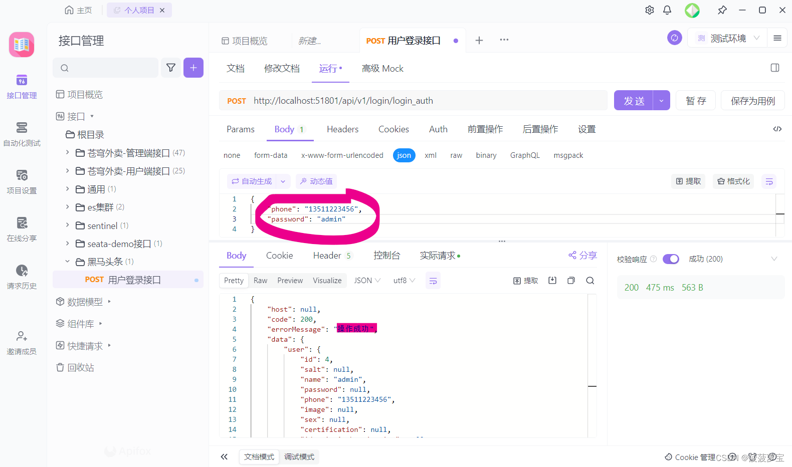792x467 pixels.
Task: Click the interface search box
Action: coord(106,68)
